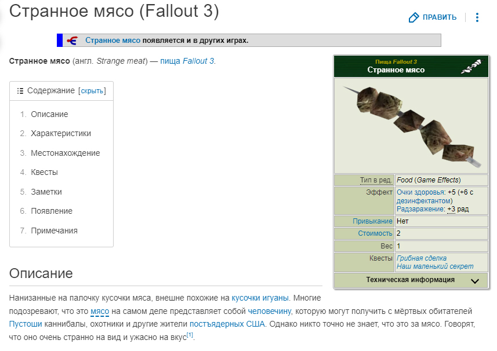Click the Вес label in infobox
This screenshot has height=351, width=497.
tap(386, 246)
